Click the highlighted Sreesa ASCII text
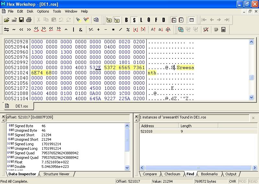The width and height of the screenshot is (259, 184). 185,67
